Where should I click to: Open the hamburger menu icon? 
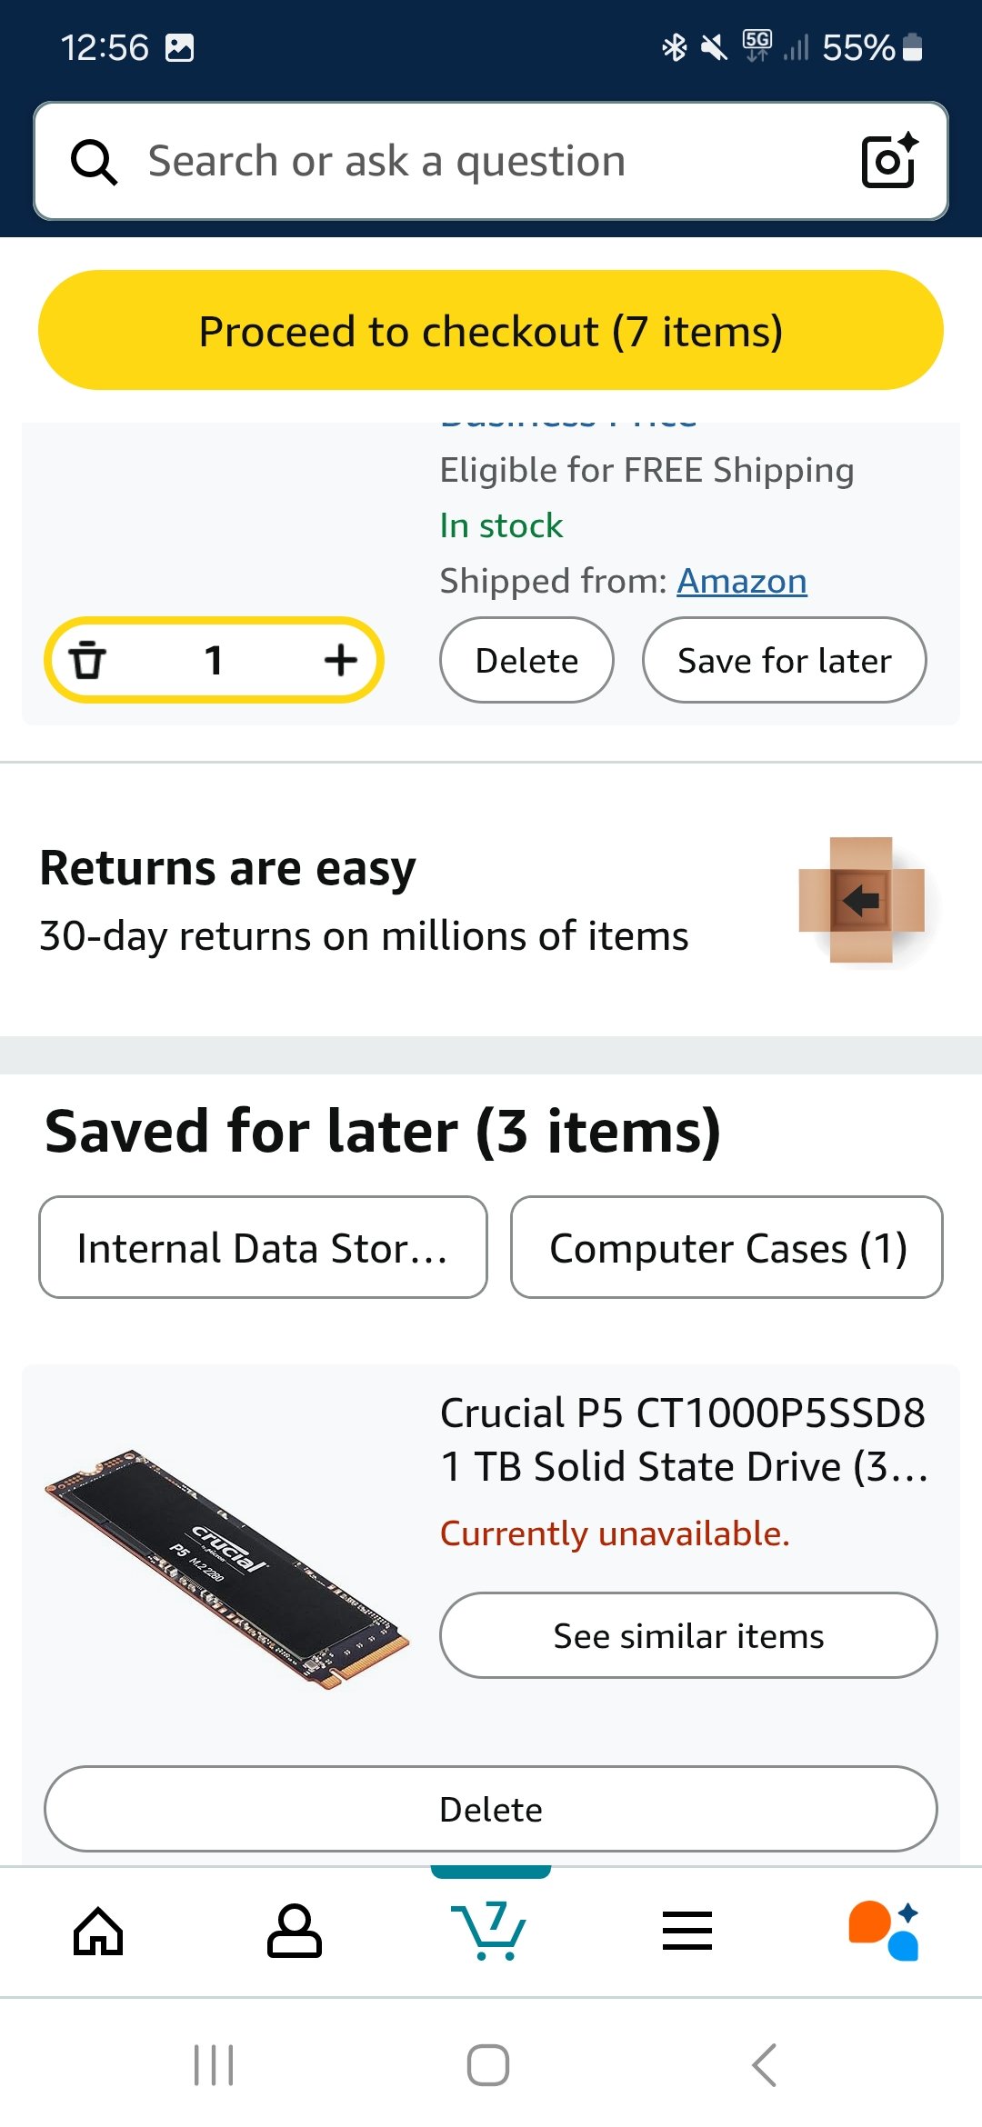click(x=686, y=1931)
